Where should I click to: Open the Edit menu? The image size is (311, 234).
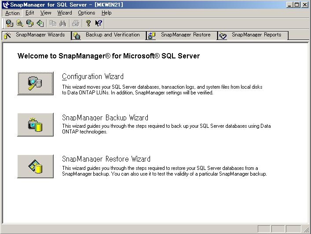[30, 13]
